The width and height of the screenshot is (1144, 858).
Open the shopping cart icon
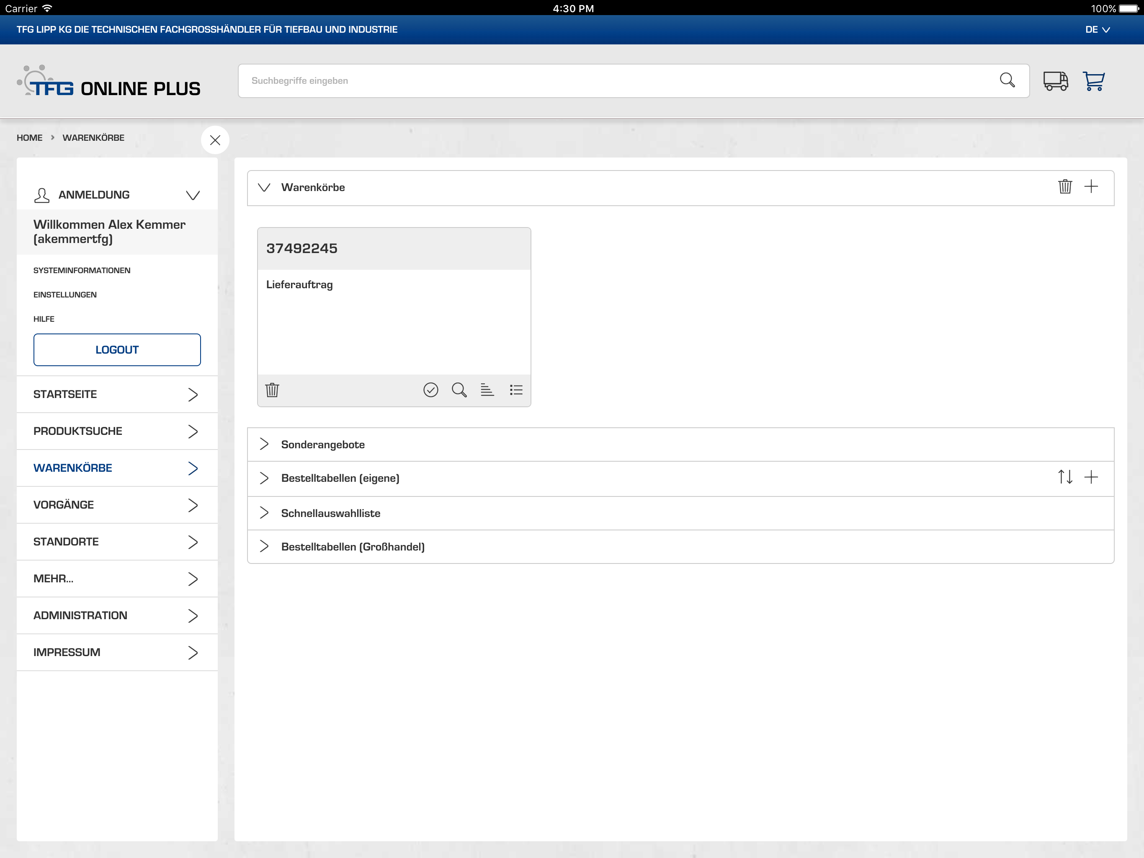(x=1093, y=81)
